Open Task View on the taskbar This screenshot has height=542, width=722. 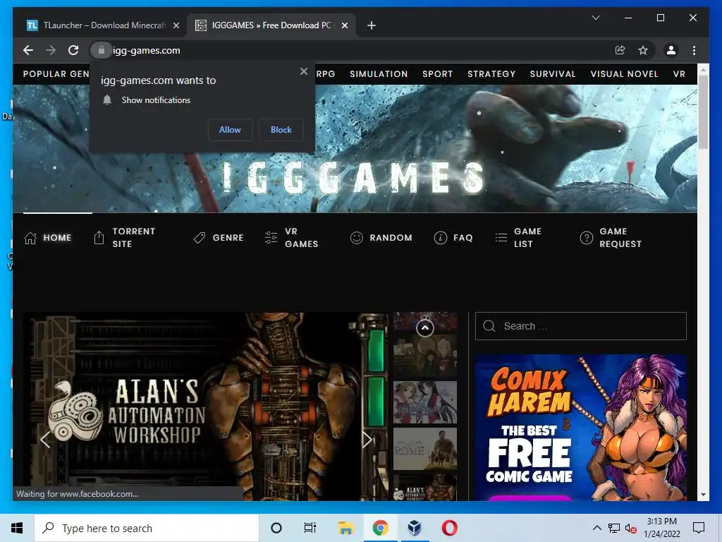(310, 528)
